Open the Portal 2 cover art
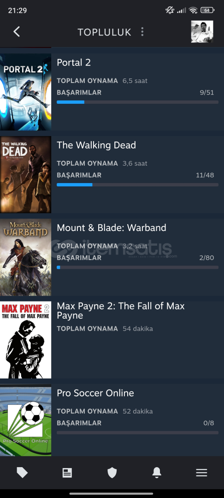Viewport: 224px width, 498px height. pos(25,92)
